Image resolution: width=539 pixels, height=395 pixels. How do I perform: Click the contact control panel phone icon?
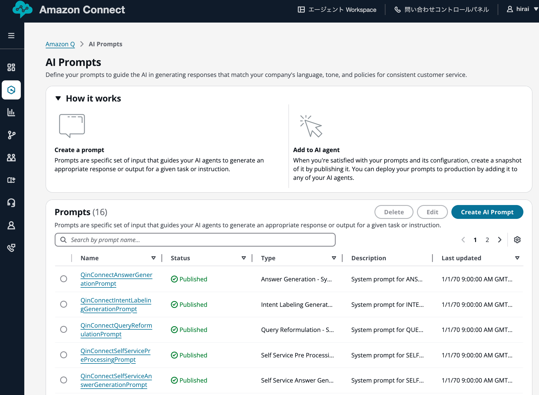pyautogui.click(x=398, y=10)
